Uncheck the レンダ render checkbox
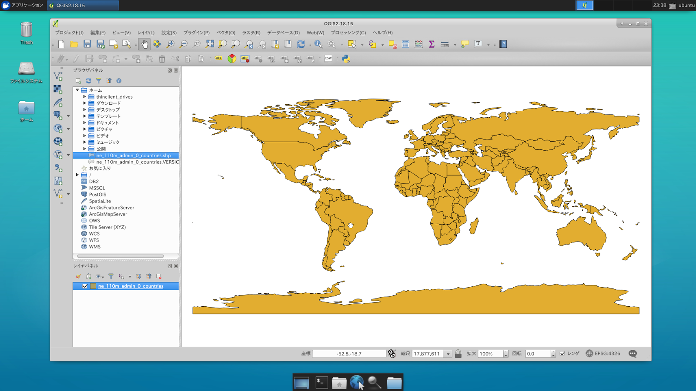The image size is (696, 391). tap(562, 354)
